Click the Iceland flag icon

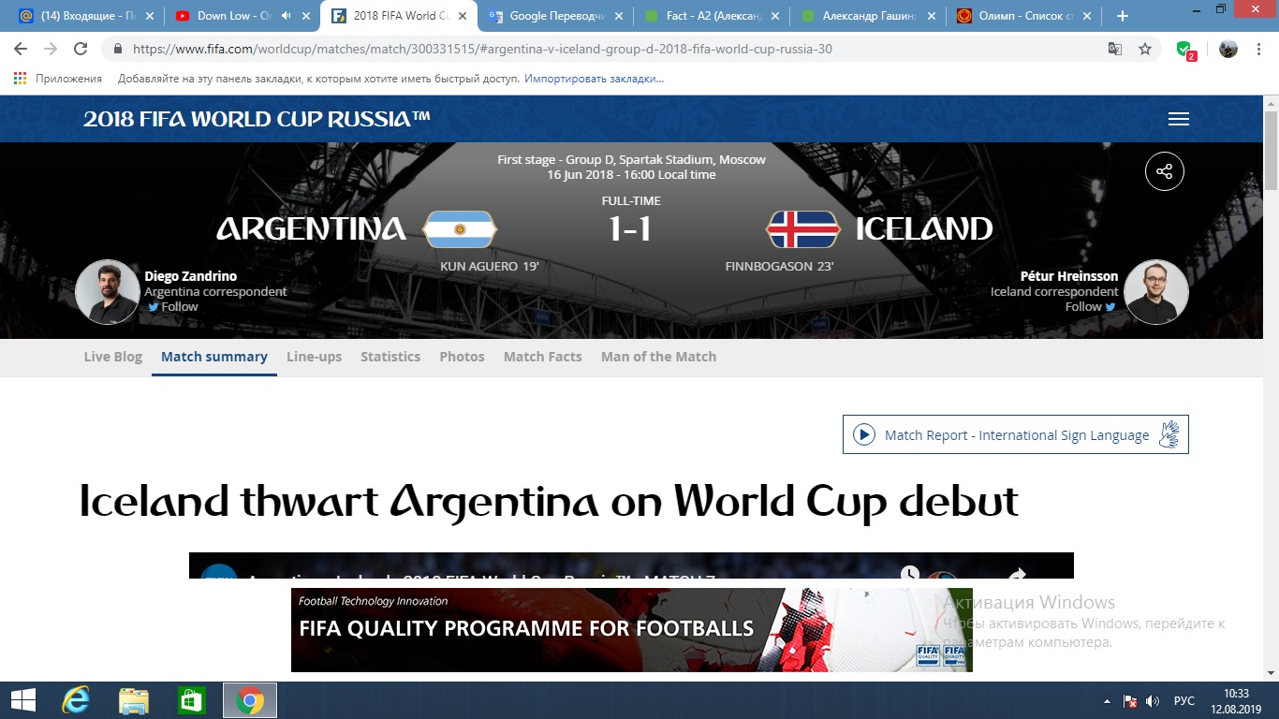pos(802,229)
